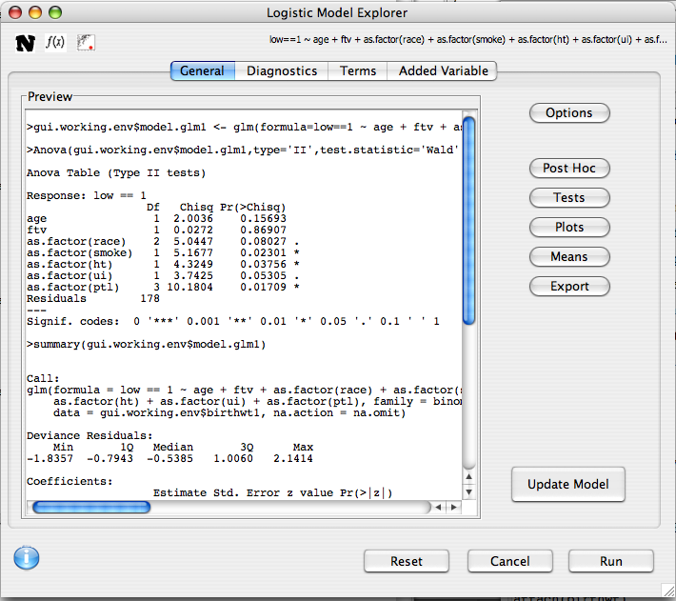Click the '>summary(gui.working.env$model.glm1)' line

(x=147, y=345)
